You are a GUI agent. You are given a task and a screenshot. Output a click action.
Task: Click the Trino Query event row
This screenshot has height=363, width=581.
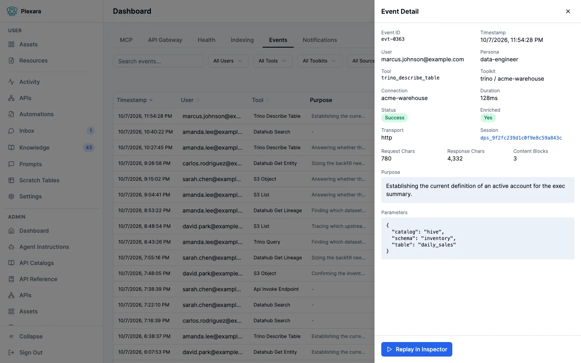pos(244,242)
